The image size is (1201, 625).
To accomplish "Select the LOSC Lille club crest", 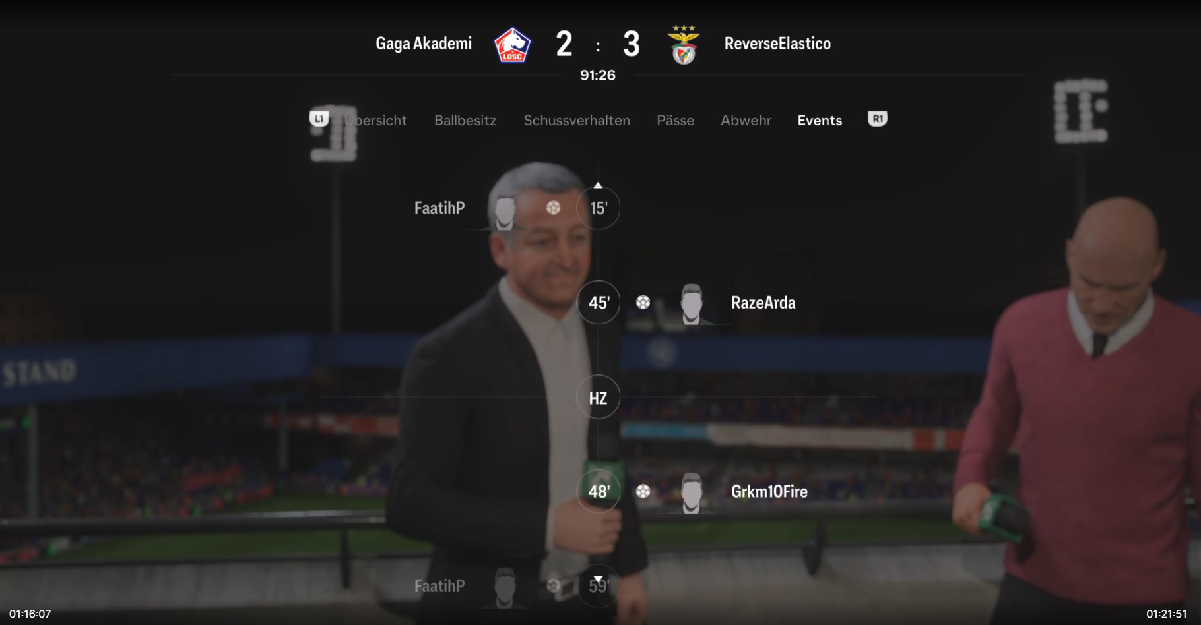I will (x=512, y=45).
